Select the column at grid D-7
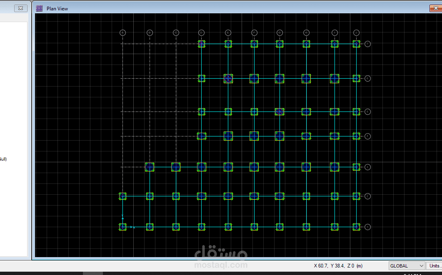Viewport: 442px width, 275px height. [x=201, y=44]
